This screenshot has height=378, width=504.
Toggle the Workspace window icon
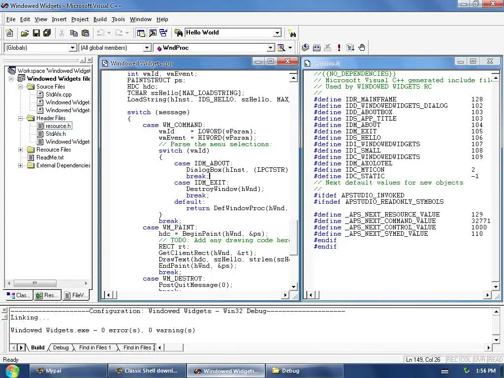141,33
